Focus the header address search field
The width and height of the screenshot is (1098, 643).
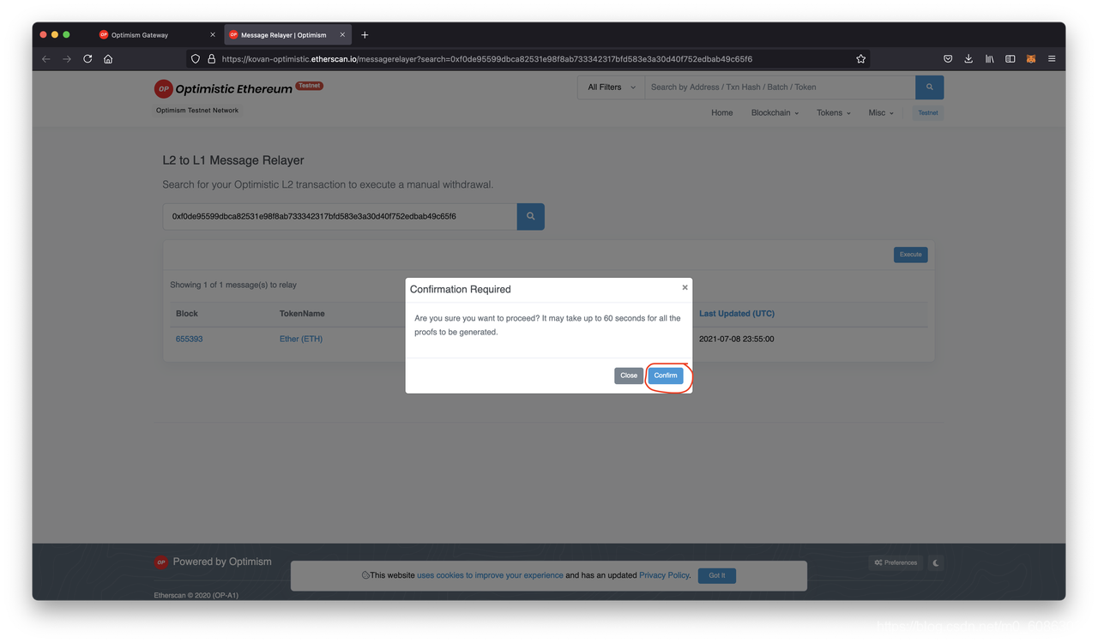pyautogui.click(x=780, y=87)
